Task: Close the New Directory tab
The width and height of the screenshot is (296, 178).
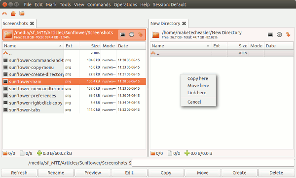Action: (x=184, y=23)
